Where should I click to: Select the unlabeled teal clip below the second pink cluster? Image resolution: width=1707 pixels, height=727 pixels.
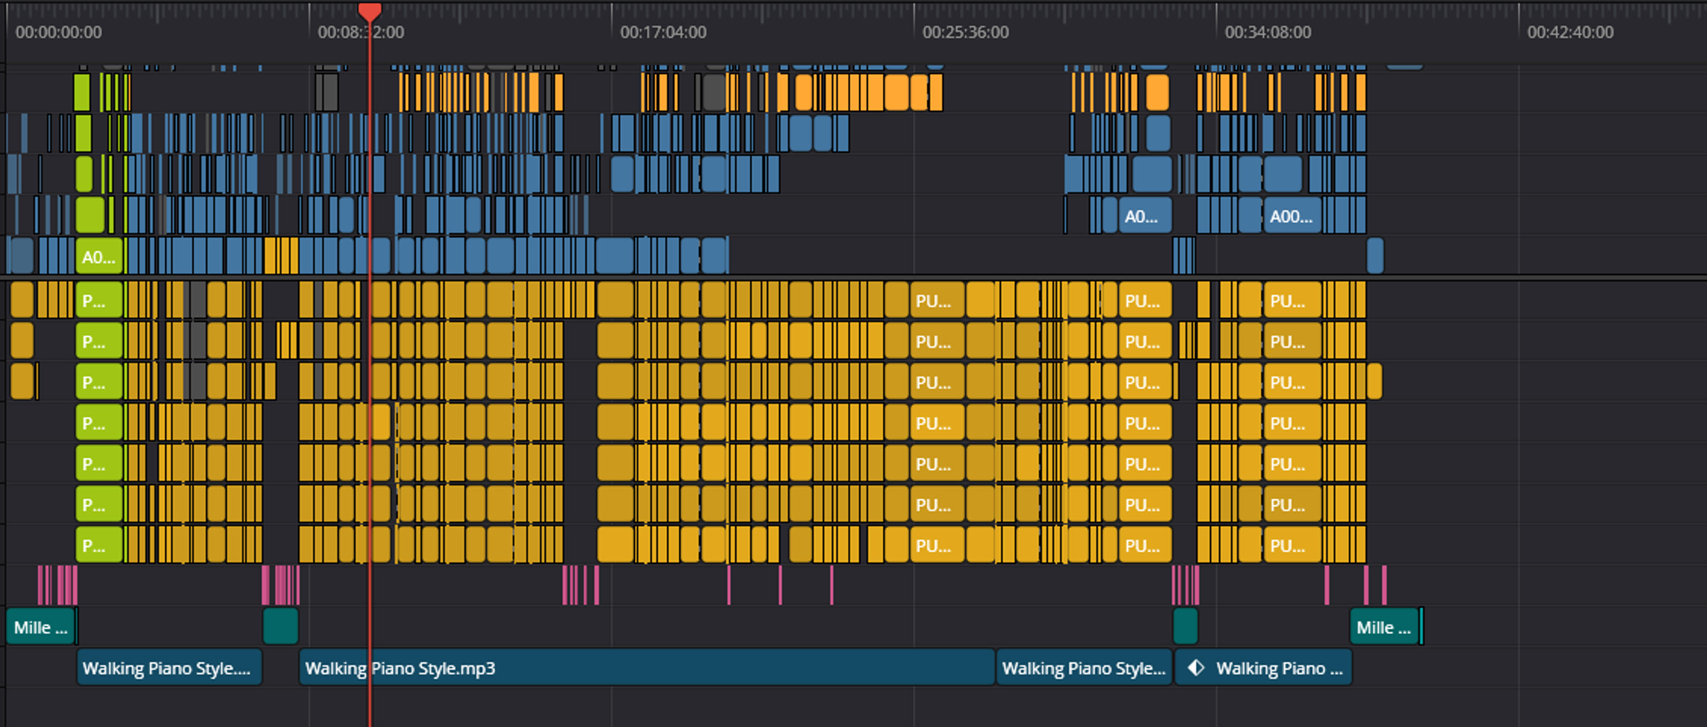coord(280,627)
